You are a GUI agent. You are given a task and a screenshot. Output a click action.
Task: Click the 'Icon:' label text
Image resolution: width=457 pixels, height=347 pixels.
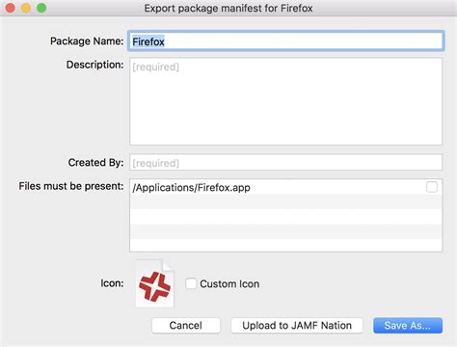[x=112, y=283]
